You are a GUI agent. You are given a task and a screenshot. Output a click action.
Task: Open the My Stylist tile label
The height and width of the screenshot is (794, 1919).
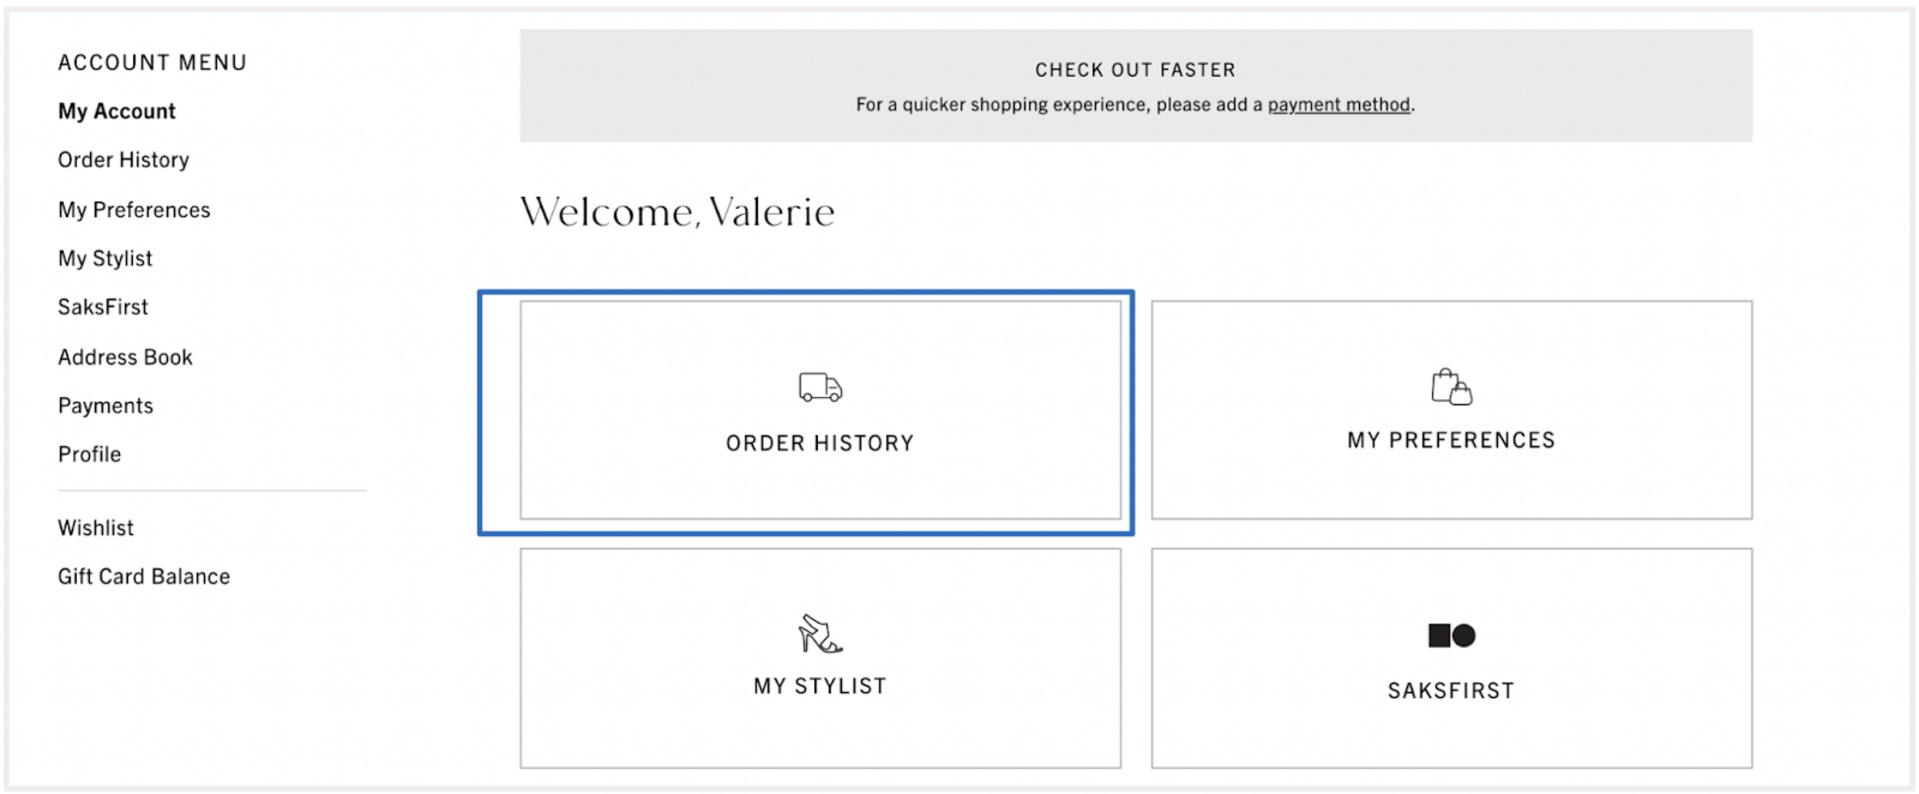819,686
